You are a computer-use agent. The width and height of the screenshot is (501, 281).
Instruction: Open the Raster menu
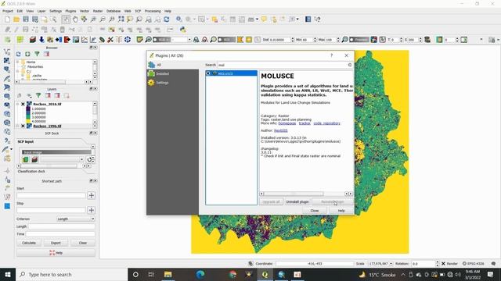point(97,11)
